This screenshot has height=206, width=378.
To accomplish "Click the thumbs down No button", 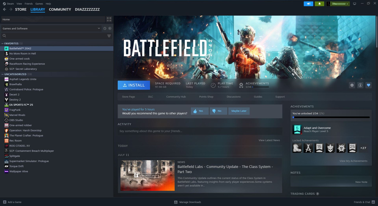I will pos(218,111).
